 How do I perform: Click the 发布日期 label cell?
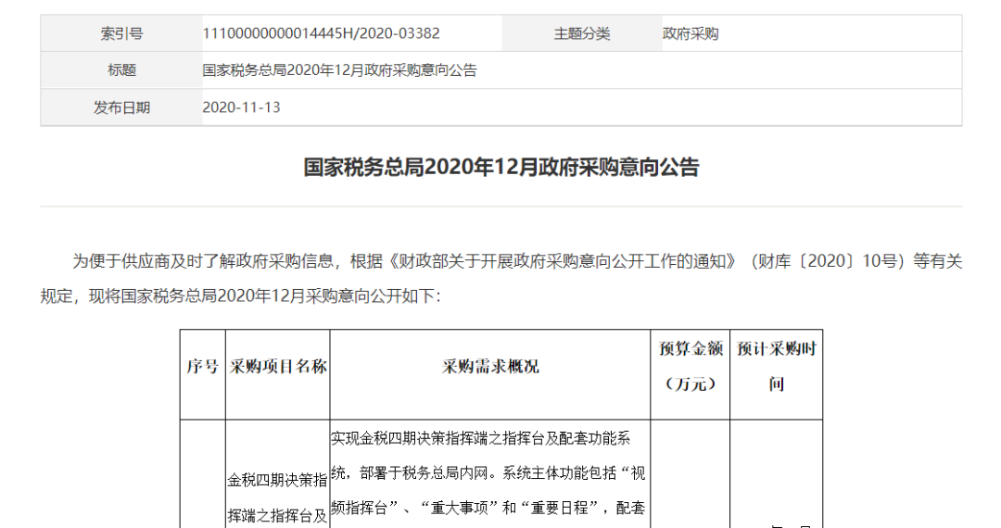tap(121, 107)
